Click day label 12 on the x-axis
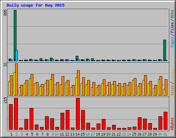 67,134
